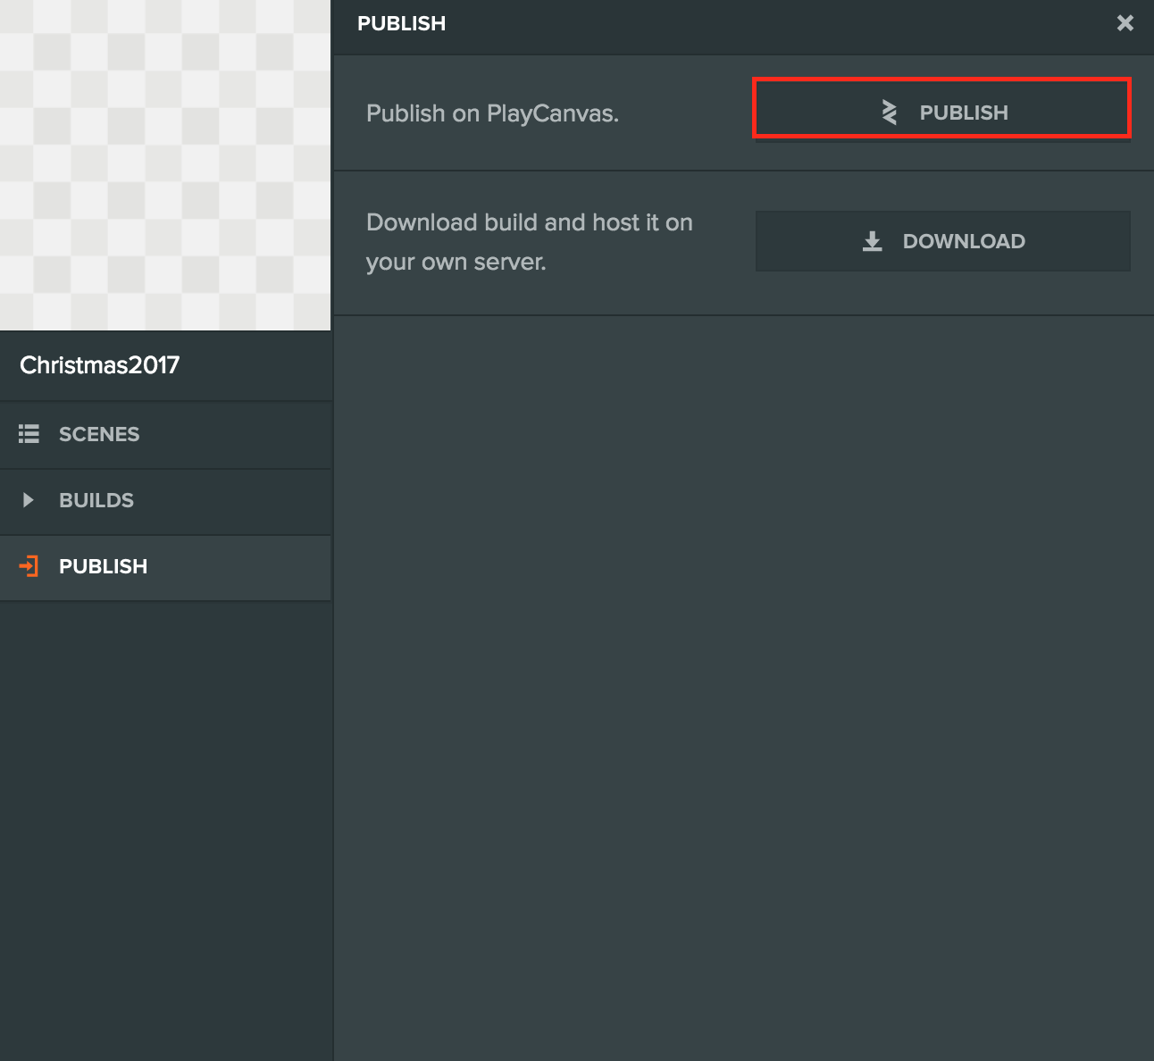
Task: Open the Builds section in the sidebar
Action: click(165, 501)
